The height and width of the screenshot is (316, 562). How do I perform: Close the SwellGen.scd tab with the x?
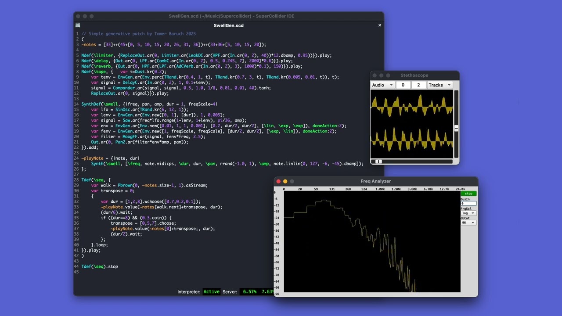pyautogui.click(x=380, y=25)
